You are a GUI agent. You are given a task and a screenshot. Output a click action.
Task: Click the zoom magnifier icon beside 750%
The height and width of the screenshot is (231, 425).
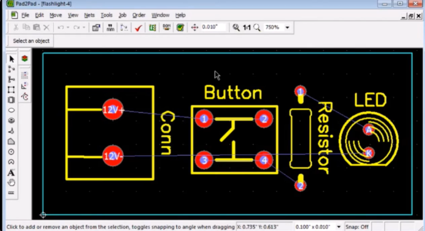click(256, 27)
